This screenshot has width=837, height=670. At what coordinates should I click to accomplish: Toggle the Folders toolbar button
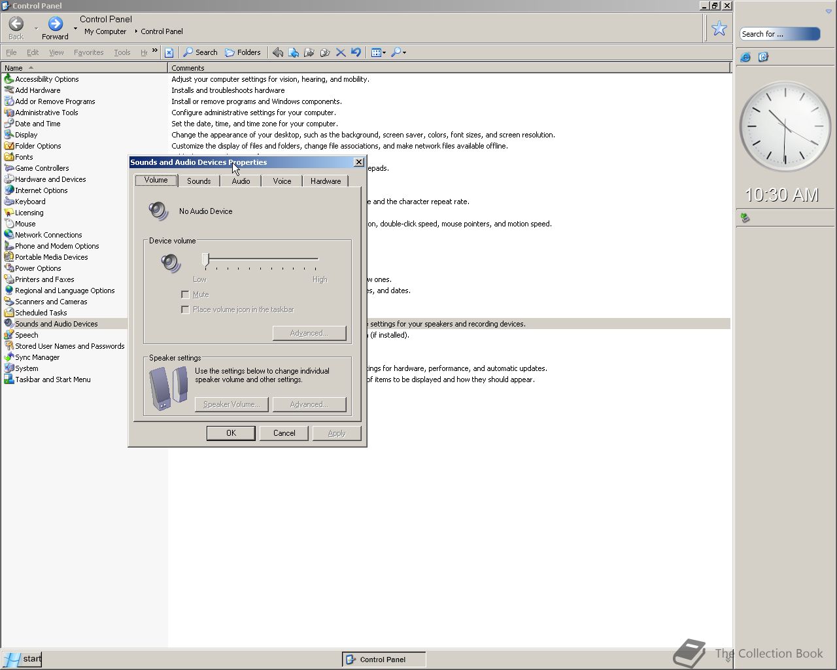243,52
